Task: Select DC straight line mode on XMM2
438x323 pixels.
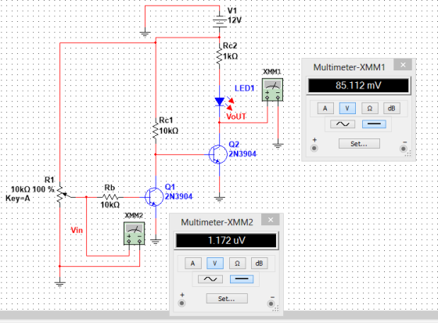Action: 242,279
